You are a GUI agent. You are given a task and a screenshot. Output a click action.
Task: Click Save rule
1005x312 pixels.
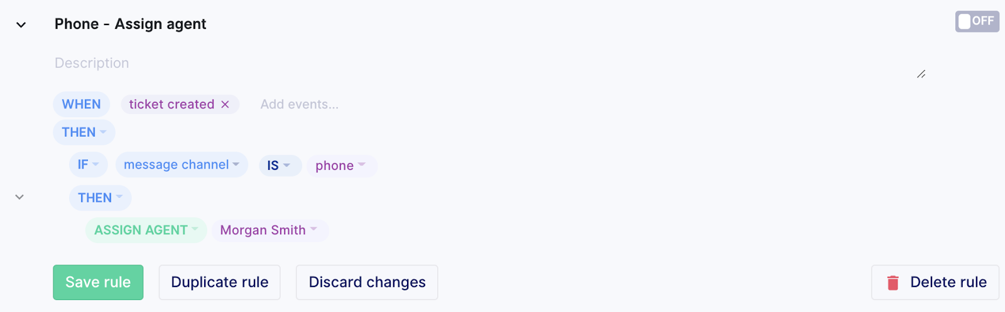pos(98,282)
